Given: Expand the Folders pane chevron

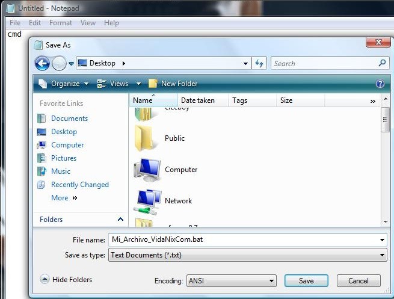Looking at the screenshot, I should click(121, 220).
